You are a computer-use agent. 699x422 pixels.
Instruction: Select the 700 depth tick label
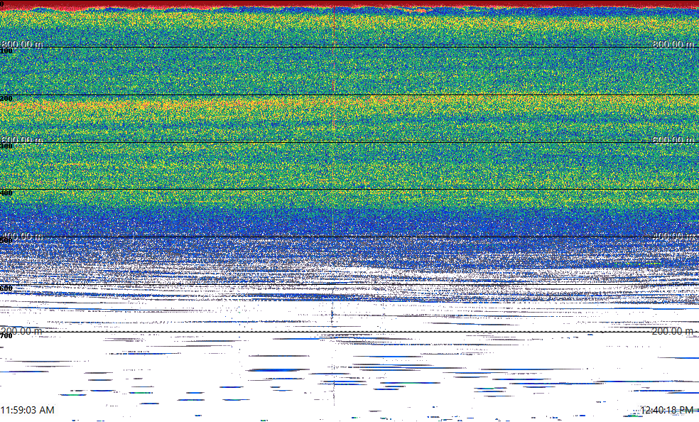point(6,335)
